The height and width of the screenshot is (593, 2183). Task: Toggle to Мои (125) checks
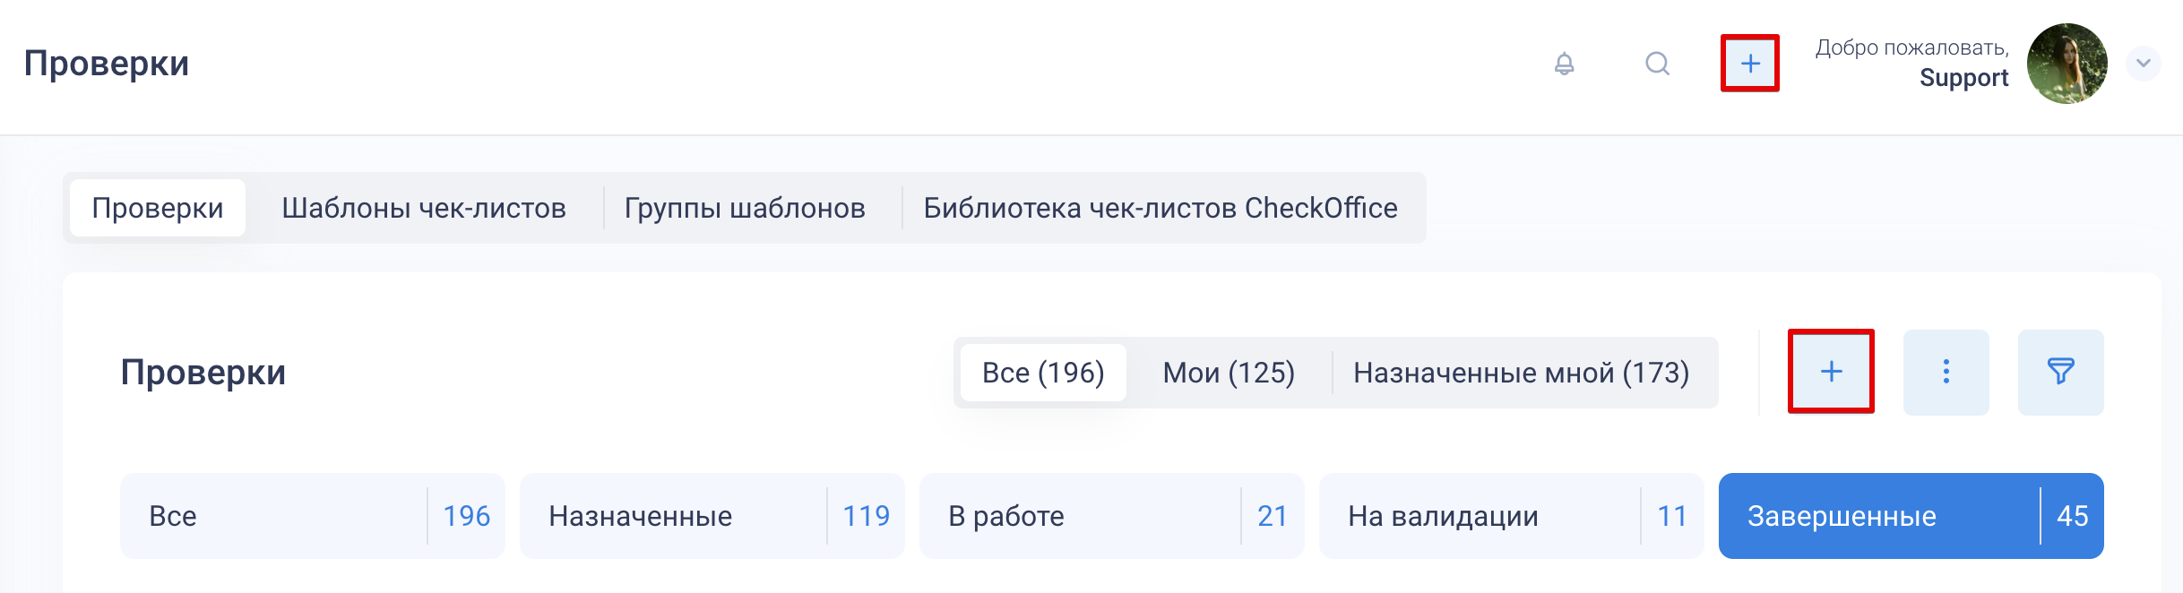[x=1229, y=373]
